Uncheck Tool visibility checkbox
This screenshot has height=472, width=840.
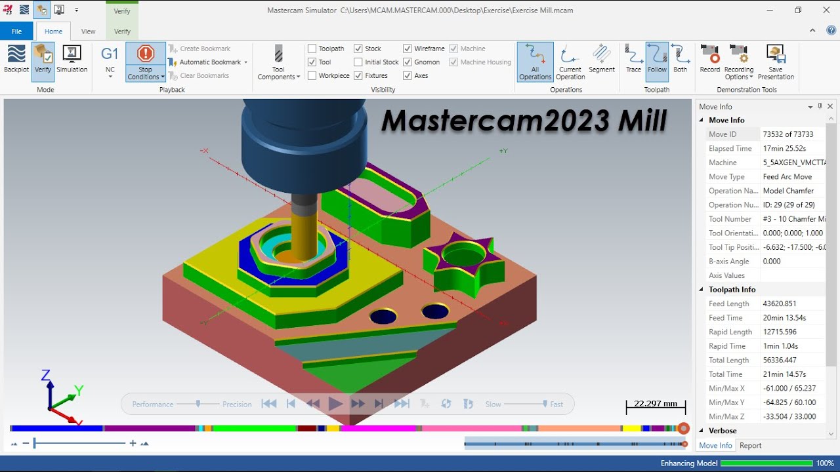point(312,62)
